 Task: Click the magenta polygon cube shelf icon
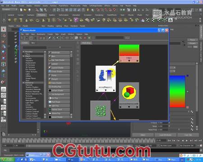tap(76, 20)
